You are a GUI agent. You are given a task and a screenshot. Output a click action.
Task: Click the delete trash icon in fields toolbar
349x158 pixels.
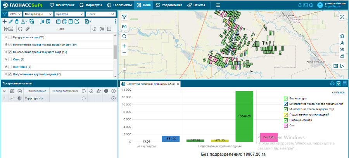coord(16,21)
